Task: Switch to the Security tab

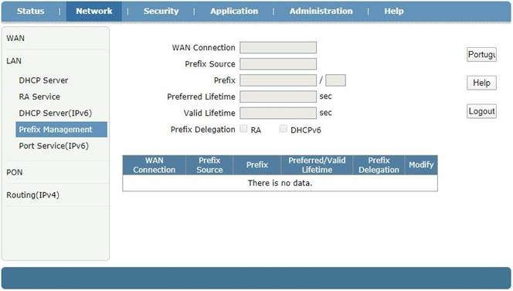Action: (161, 11)
